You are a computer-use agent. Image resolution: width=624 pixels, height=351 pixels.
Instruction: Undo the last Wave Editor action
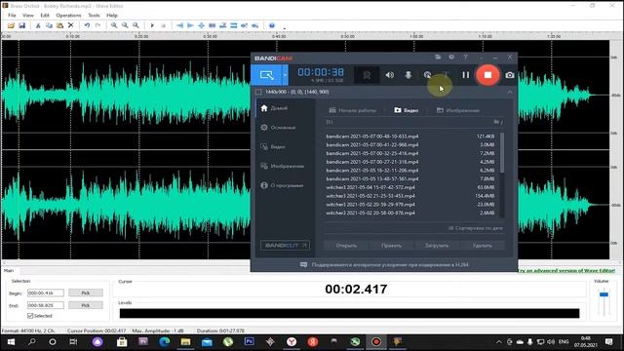click(87, 25)
